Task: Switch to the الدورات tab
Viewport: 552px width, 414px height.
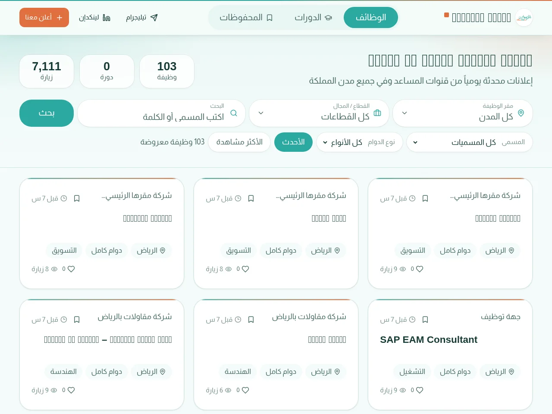Action: coord(313,18)
